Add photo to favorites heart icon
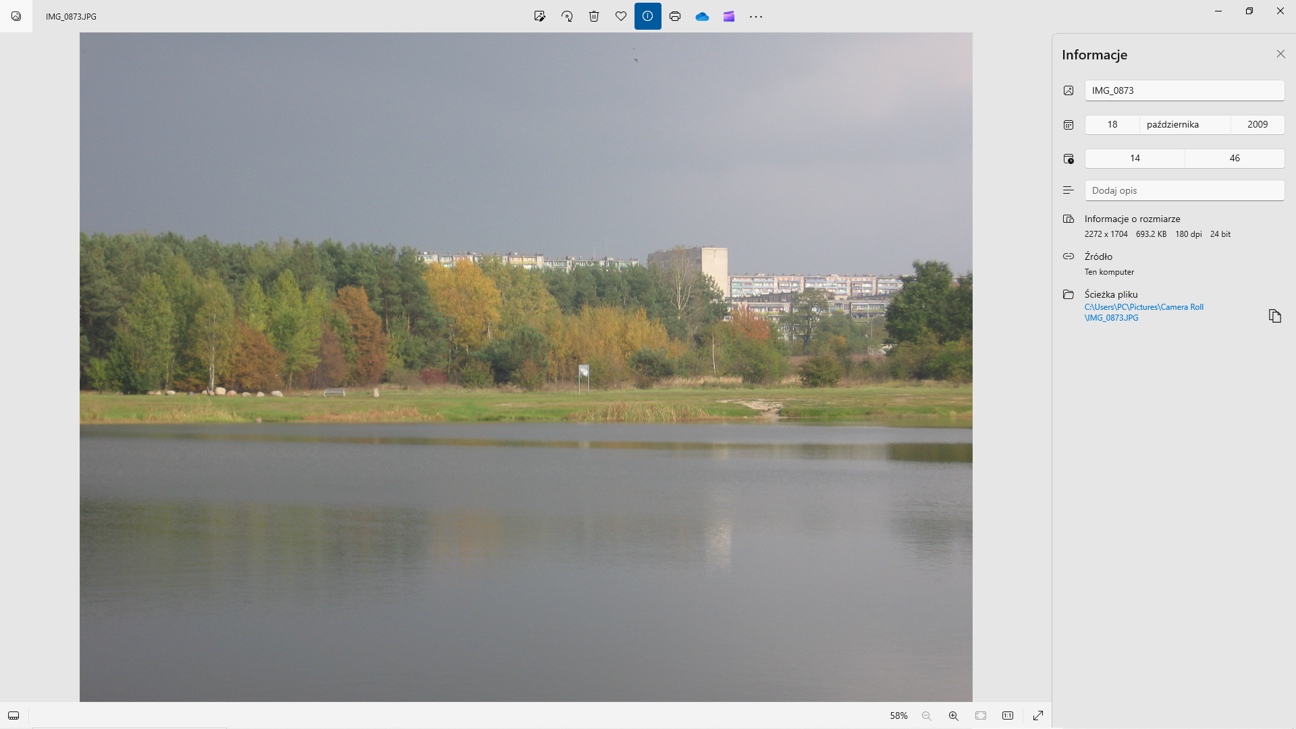Viewport: 1296px width, 729px height. pos(621,16)
